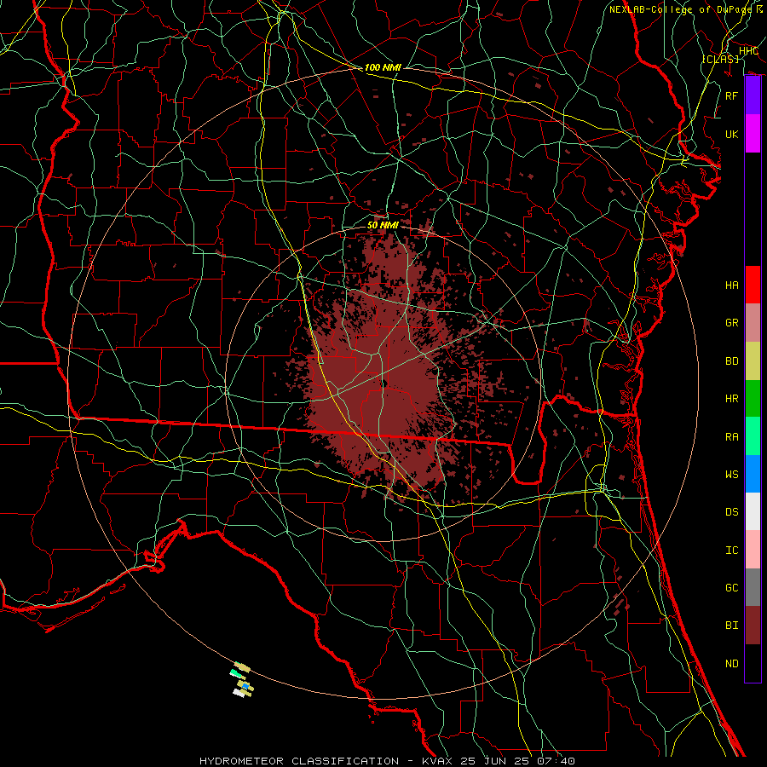This screenshot has width=767, height=767.
Task: Click the "100 NMI" range ring label
Action: tap(383, 67)
